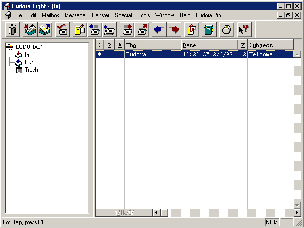Screen dimensions: 304x228
Task: Restore the inner In mailbox window
Action: click(288, 15)
